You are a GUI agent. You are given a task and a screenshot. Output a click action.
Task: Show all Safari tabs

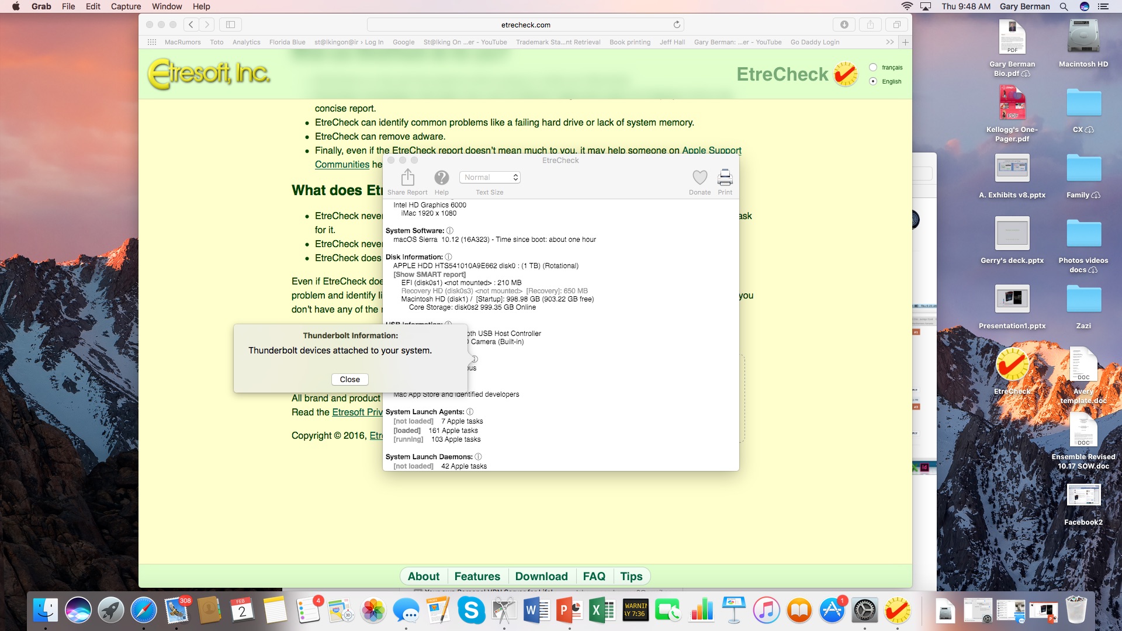pyautogui.click(x=896, y=25)
